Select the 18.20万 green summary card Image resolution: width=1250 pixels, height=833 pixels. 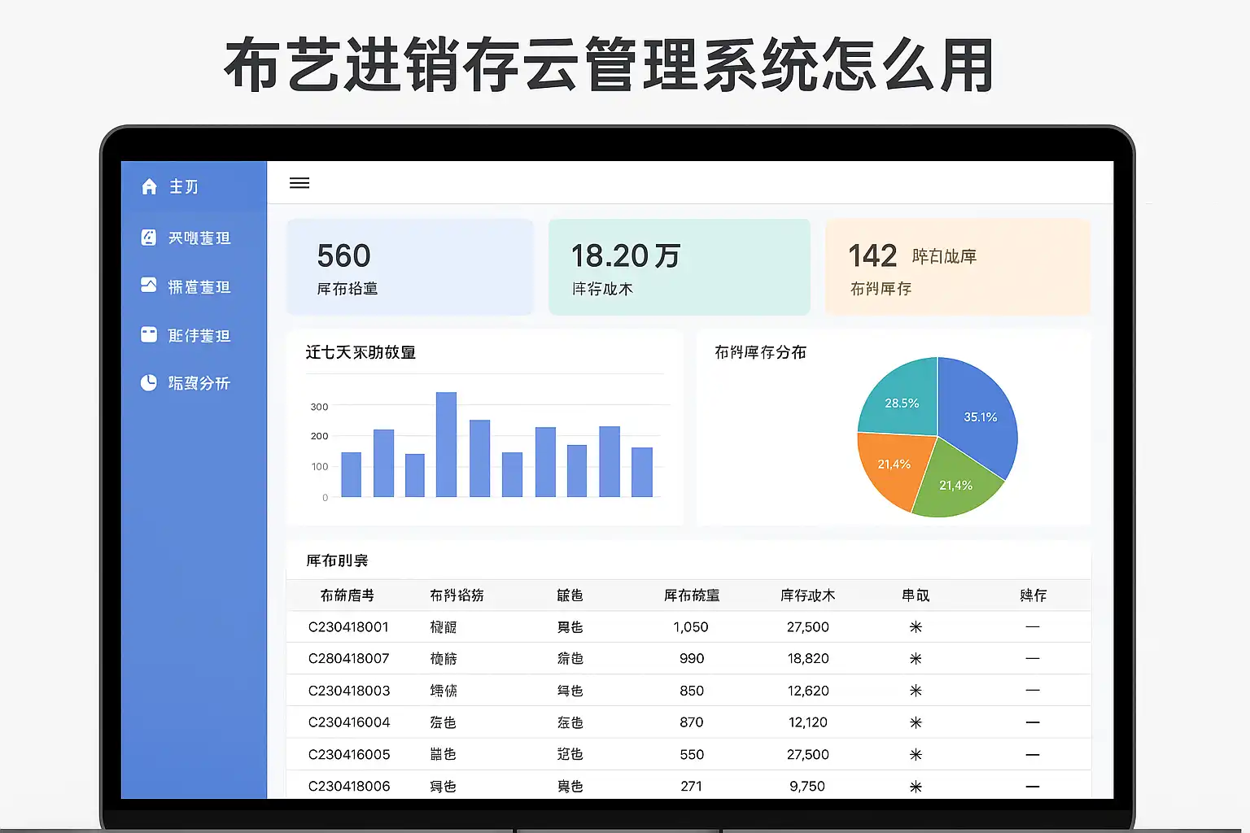(x=680, y=267)
